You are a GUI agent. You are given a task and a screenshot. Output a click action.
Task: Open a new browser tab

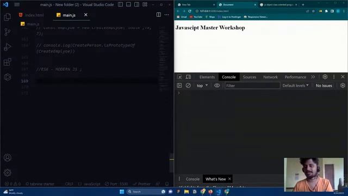pos(303,5)
